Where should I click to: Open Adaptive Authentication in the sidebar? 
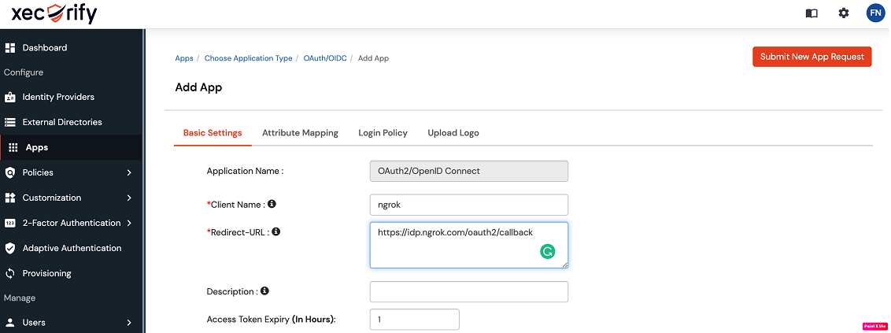[x=71, y=248]
